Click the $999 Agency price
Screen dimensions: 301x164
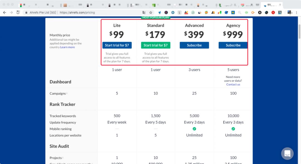233,34
